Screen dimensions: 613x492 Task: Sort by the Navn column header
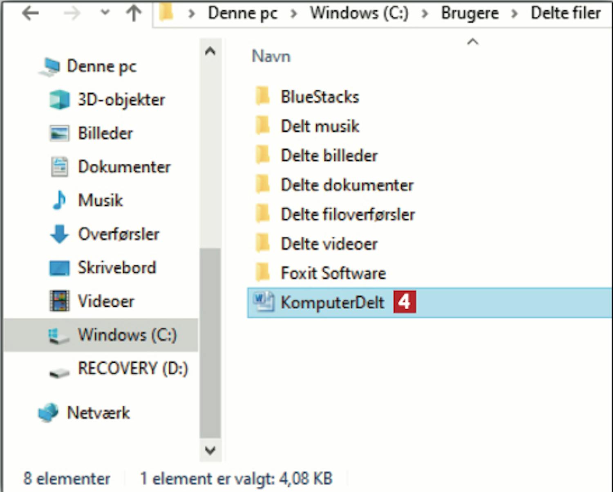(x=271, y=56)
